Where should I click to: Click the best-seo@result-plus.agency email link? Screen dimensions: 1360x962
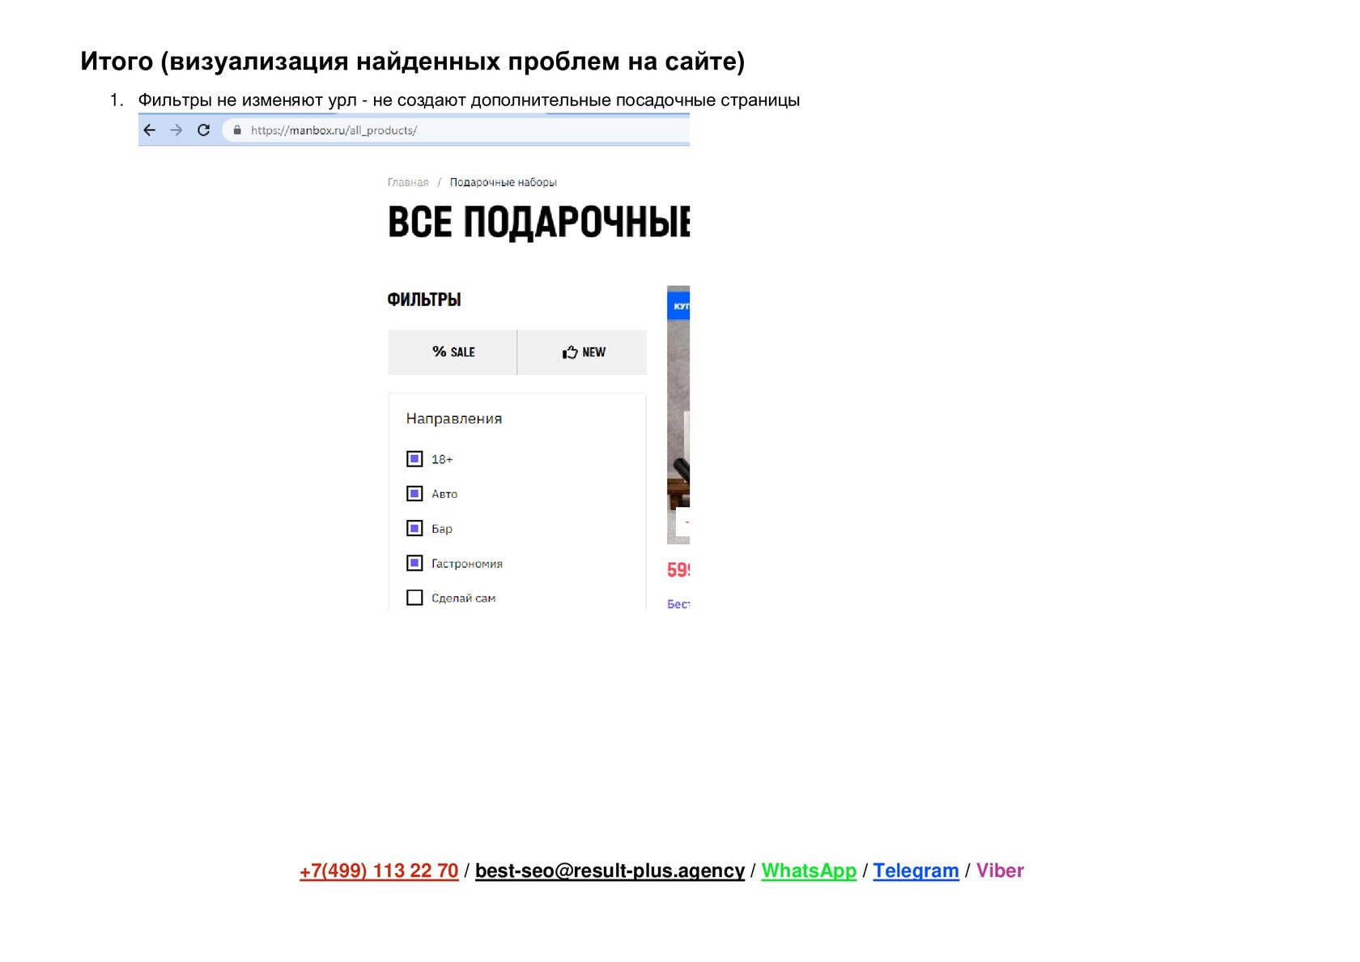(610, 870)
